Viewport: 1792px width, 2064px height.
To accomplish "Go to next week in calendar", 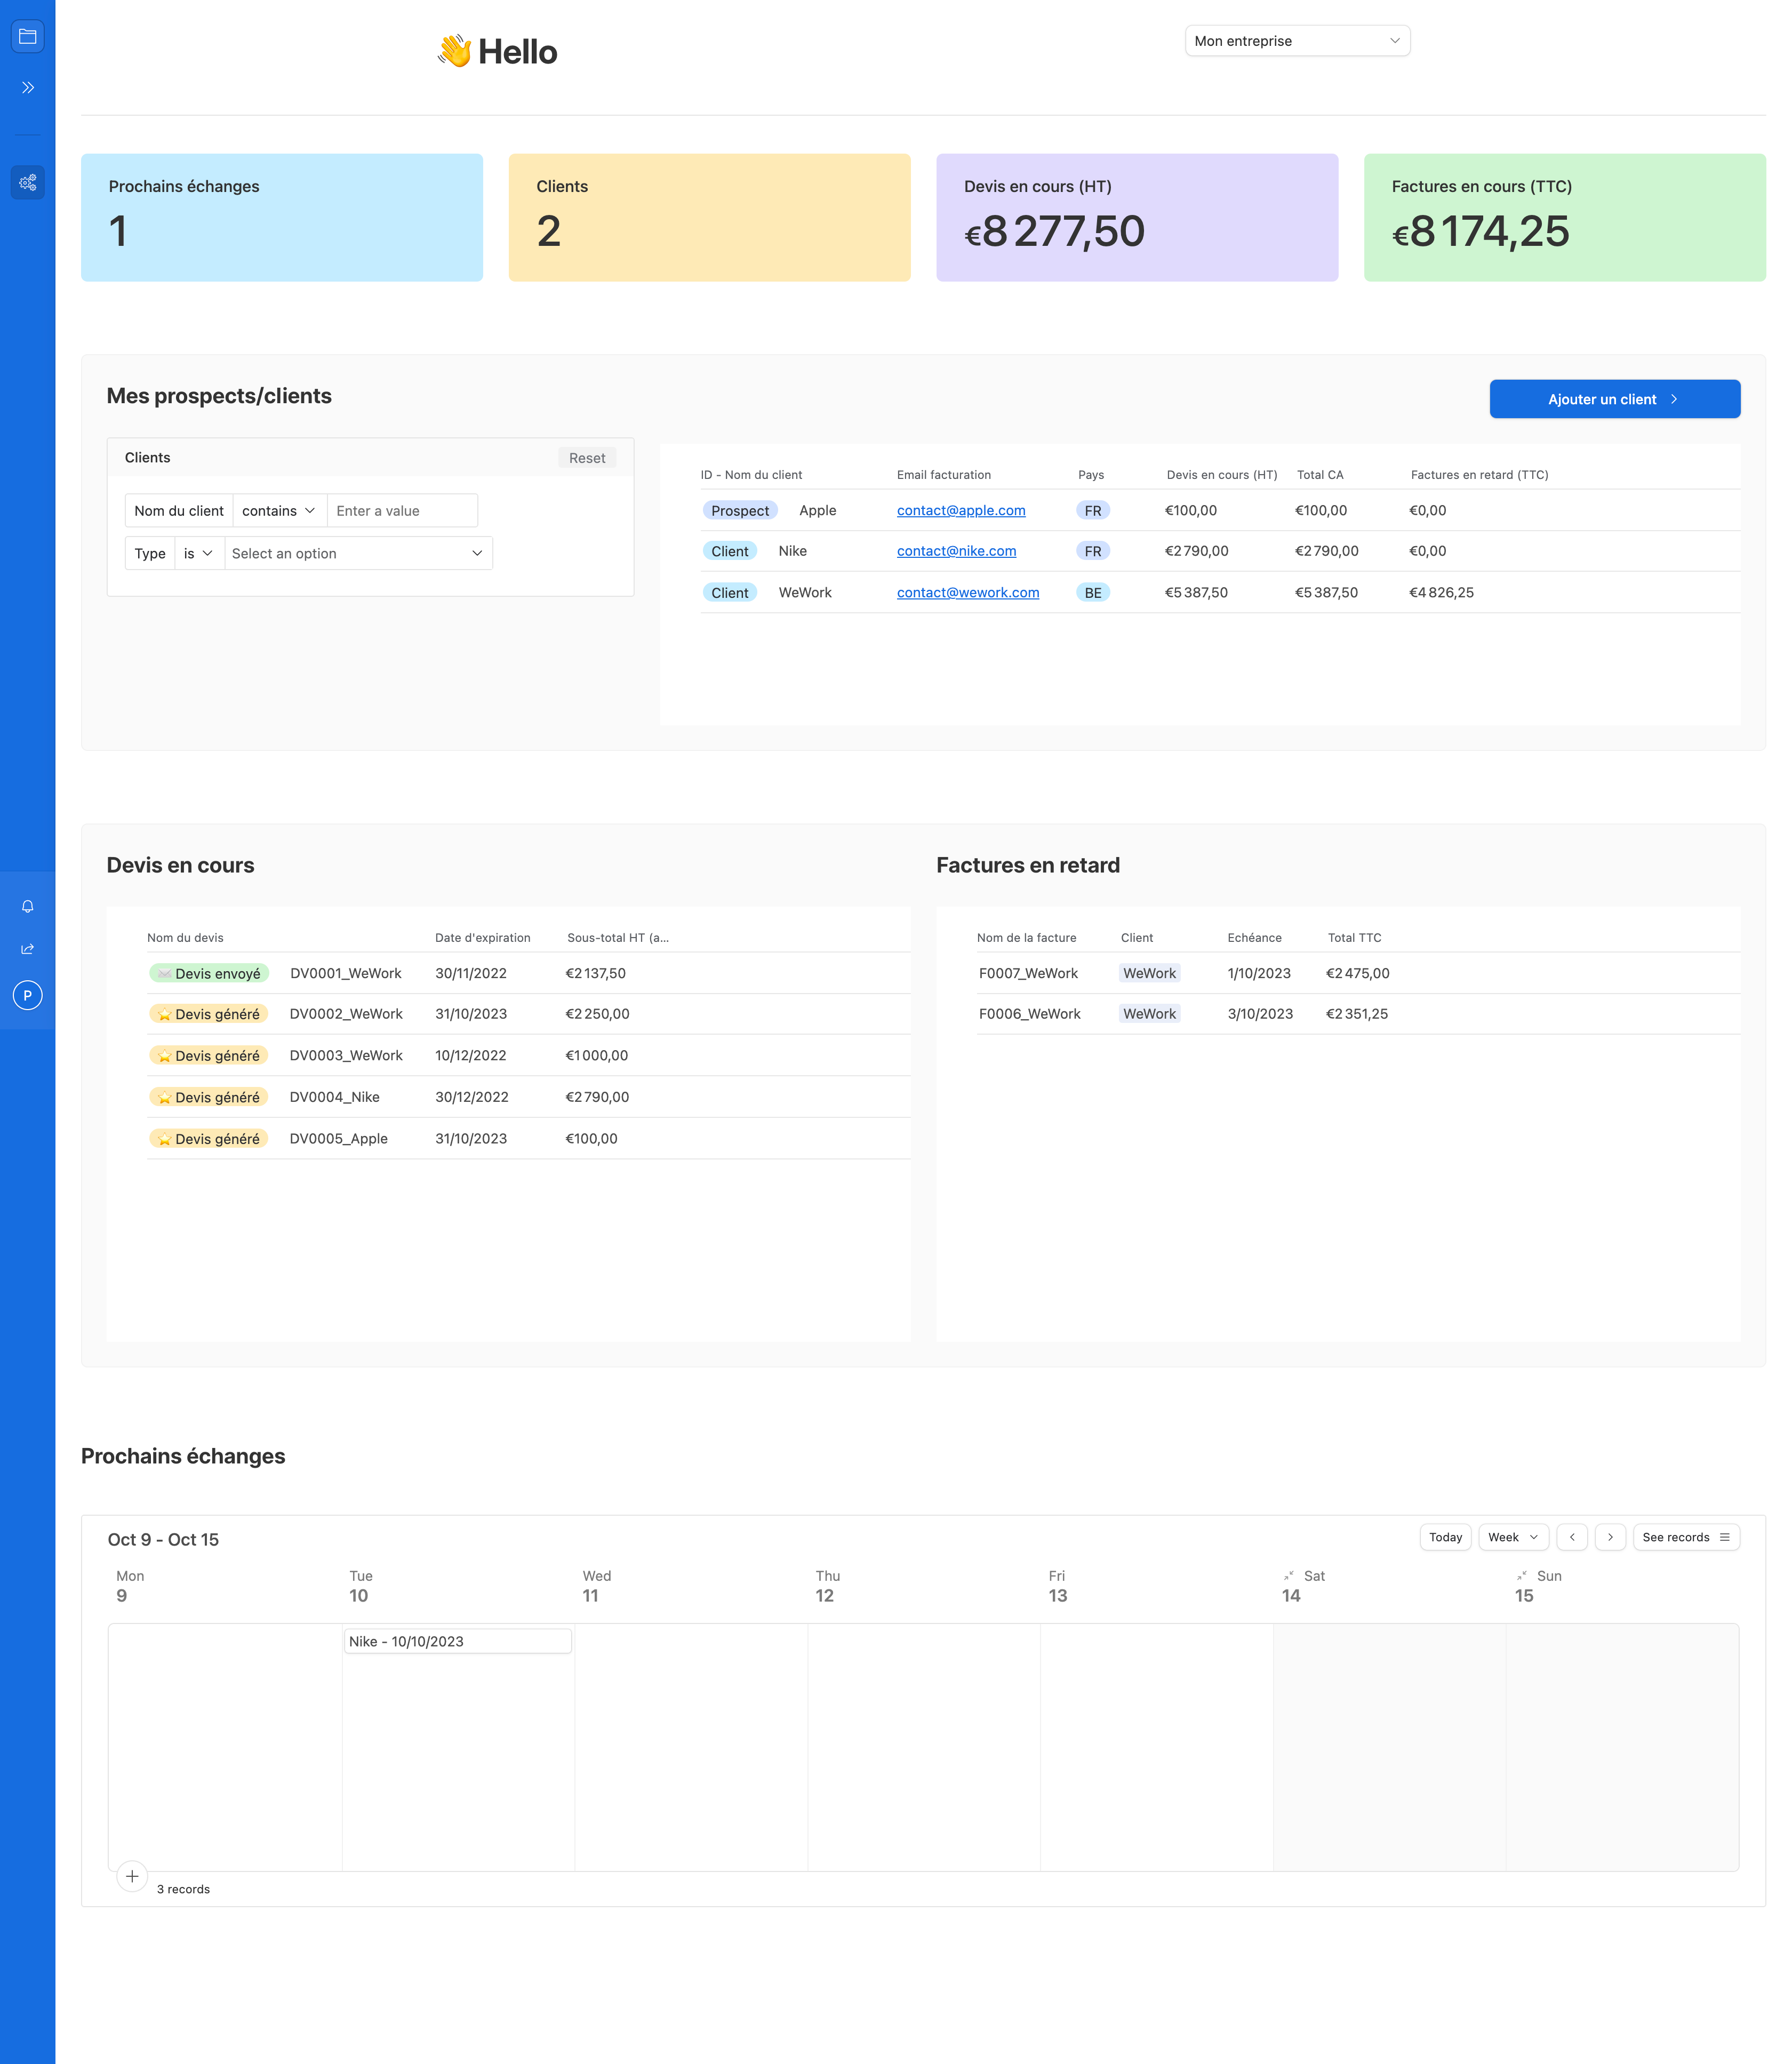I will [1610, 1537].
